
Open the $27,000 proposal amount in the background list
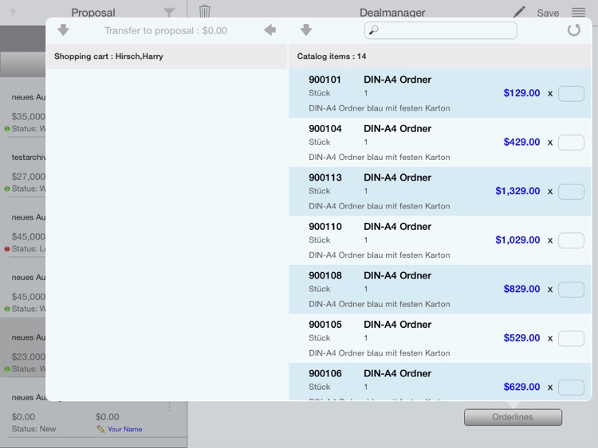tap(28, 177)
